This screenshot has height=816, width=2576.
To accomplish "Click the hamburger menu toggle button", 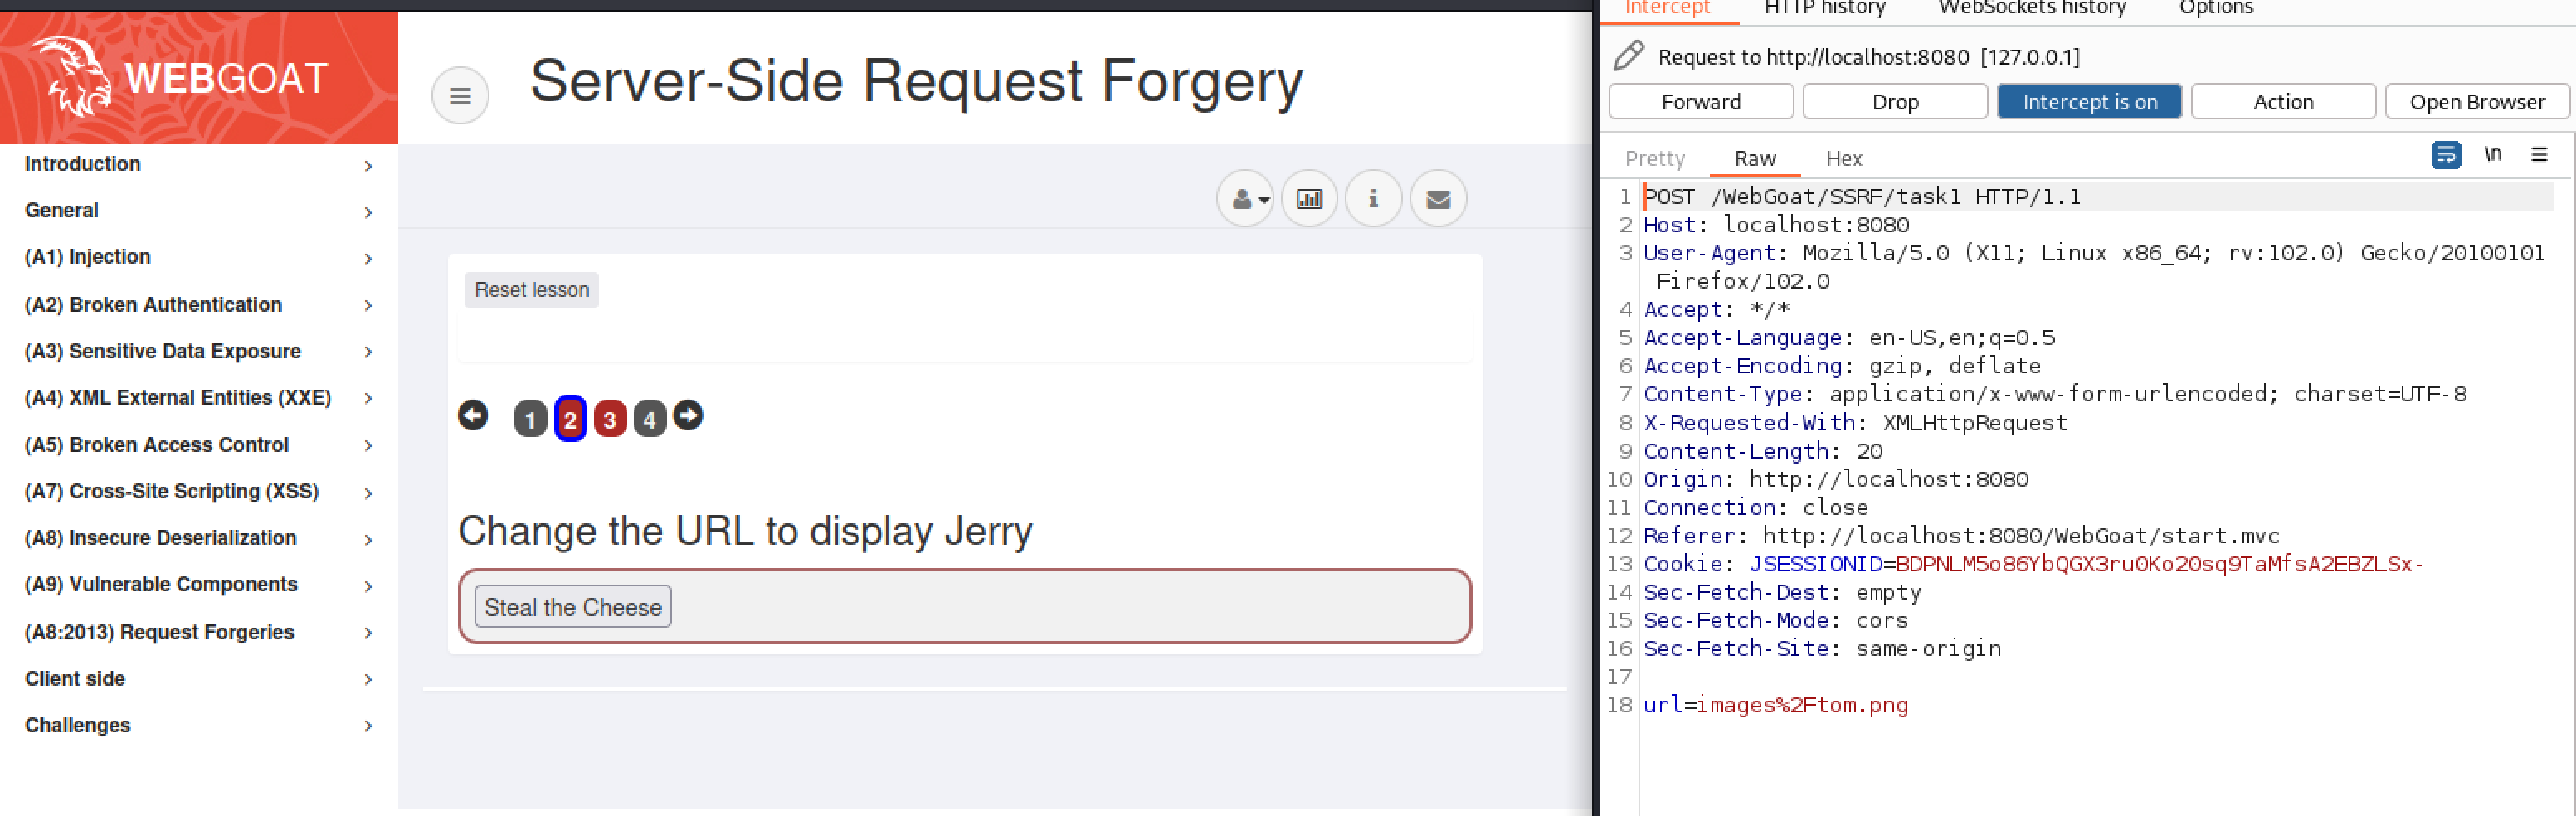I will (460, 96).
